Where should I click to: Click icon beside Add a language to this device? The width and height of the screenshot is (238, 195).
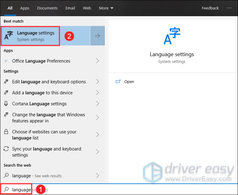point(6,92)
